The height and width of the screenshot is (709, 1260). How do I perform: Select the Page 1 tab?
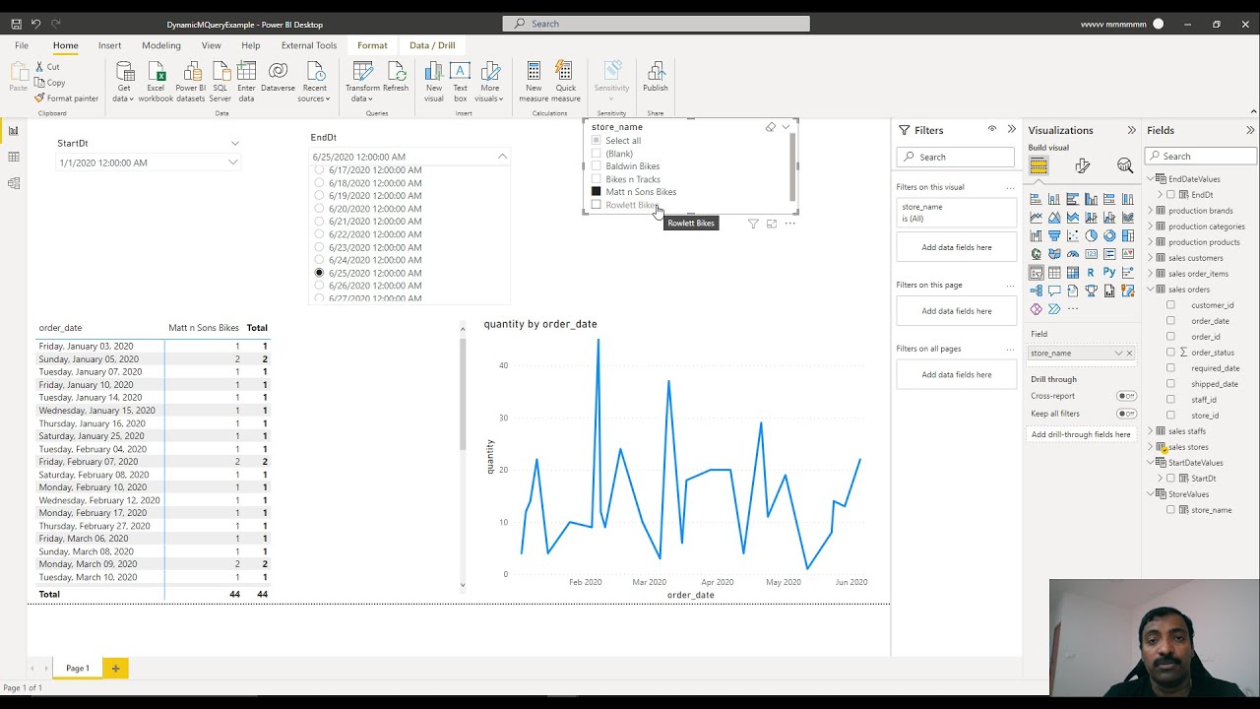pyautogui.click(x=78, y=669)
